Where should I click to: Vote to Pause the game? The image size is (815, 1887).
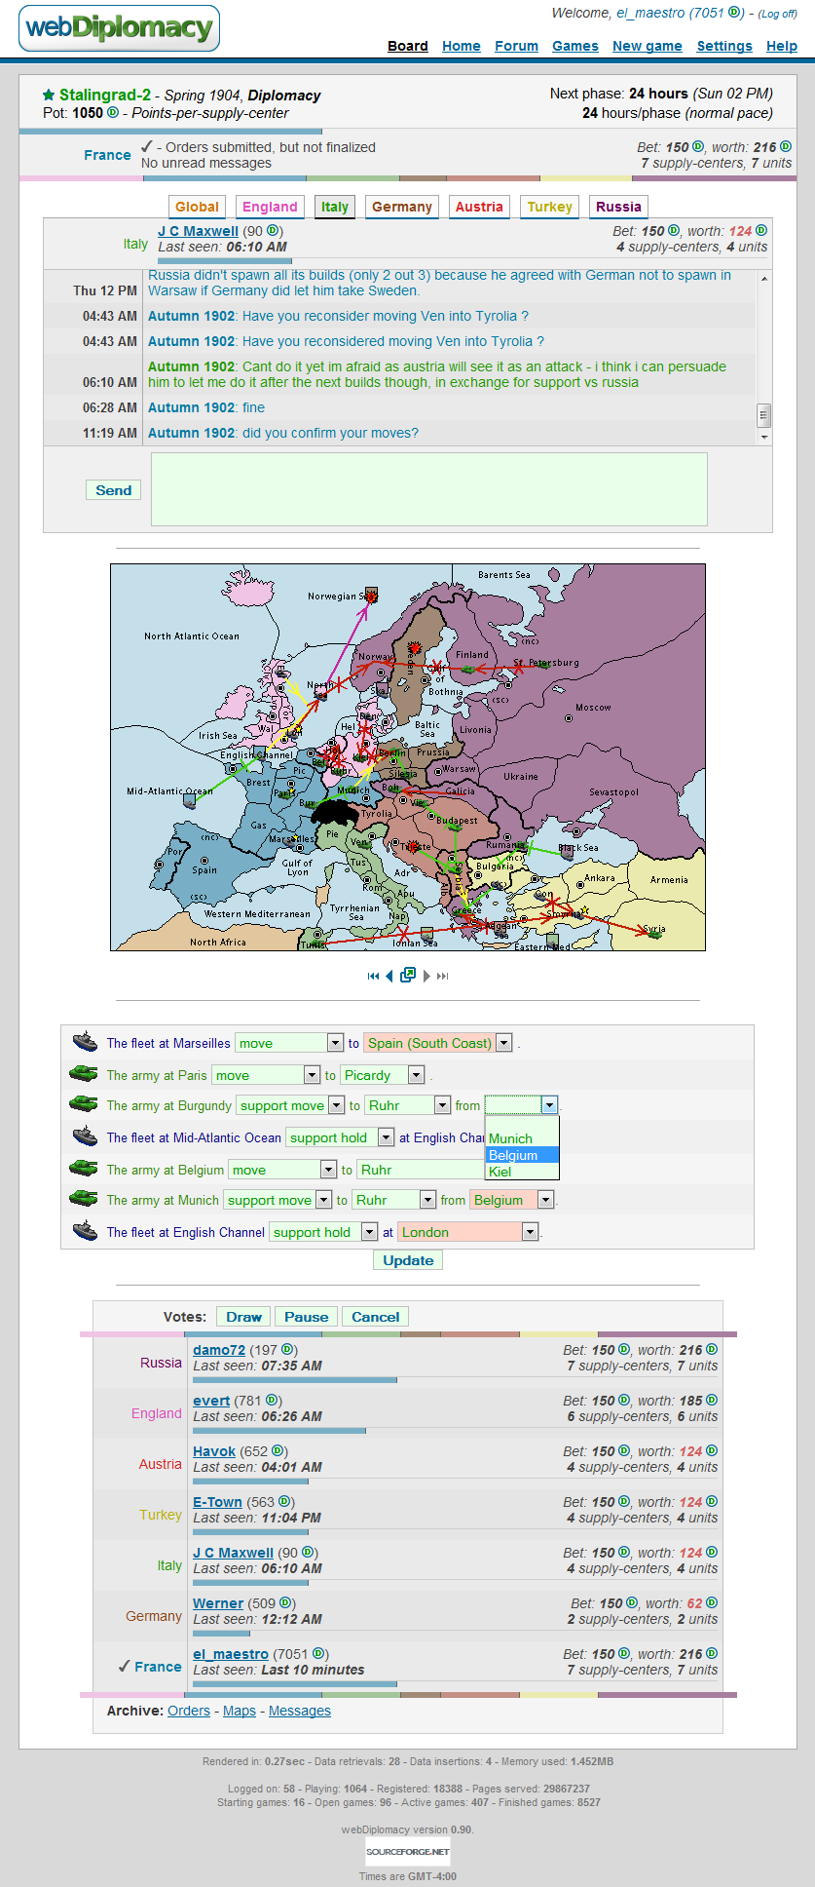[x=306, y=1317]
